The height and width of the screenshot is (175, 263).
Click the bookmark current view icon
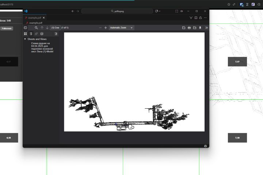coord(200,28)
